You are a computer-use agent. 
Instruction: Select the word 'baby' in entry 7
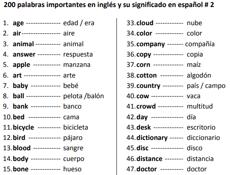(20, 86)
